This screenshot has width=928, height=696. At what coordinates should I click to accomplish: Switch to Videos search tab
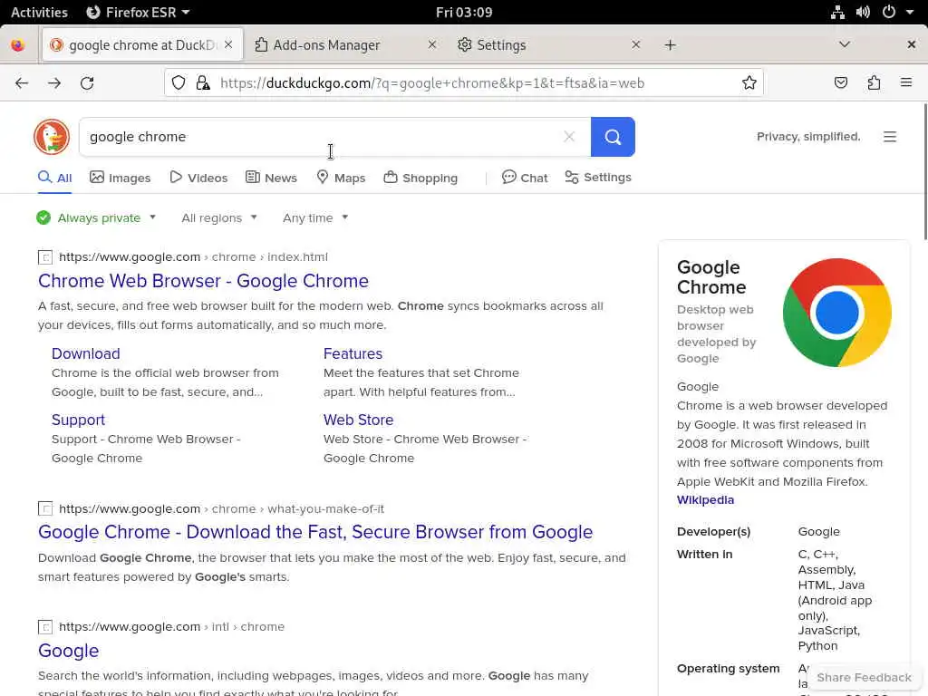198,178
